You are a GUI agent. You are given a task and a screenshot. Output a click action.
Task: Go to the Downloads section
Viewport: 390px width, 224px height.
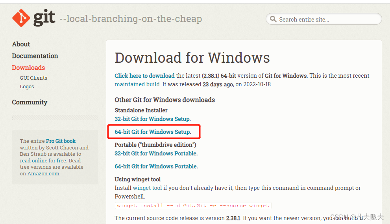point(28,67)
